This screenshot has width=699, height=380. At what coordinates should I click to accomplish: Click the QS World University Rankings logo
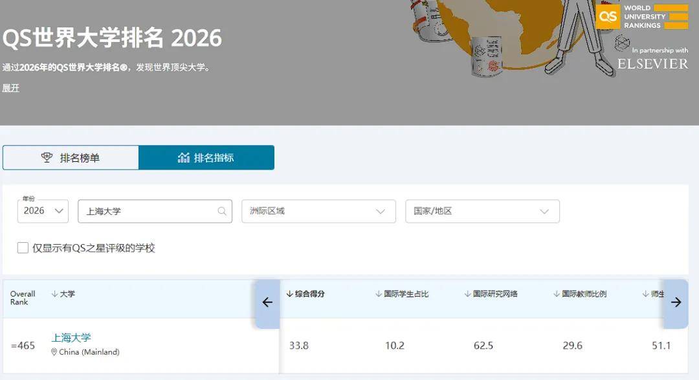point(642,17)
